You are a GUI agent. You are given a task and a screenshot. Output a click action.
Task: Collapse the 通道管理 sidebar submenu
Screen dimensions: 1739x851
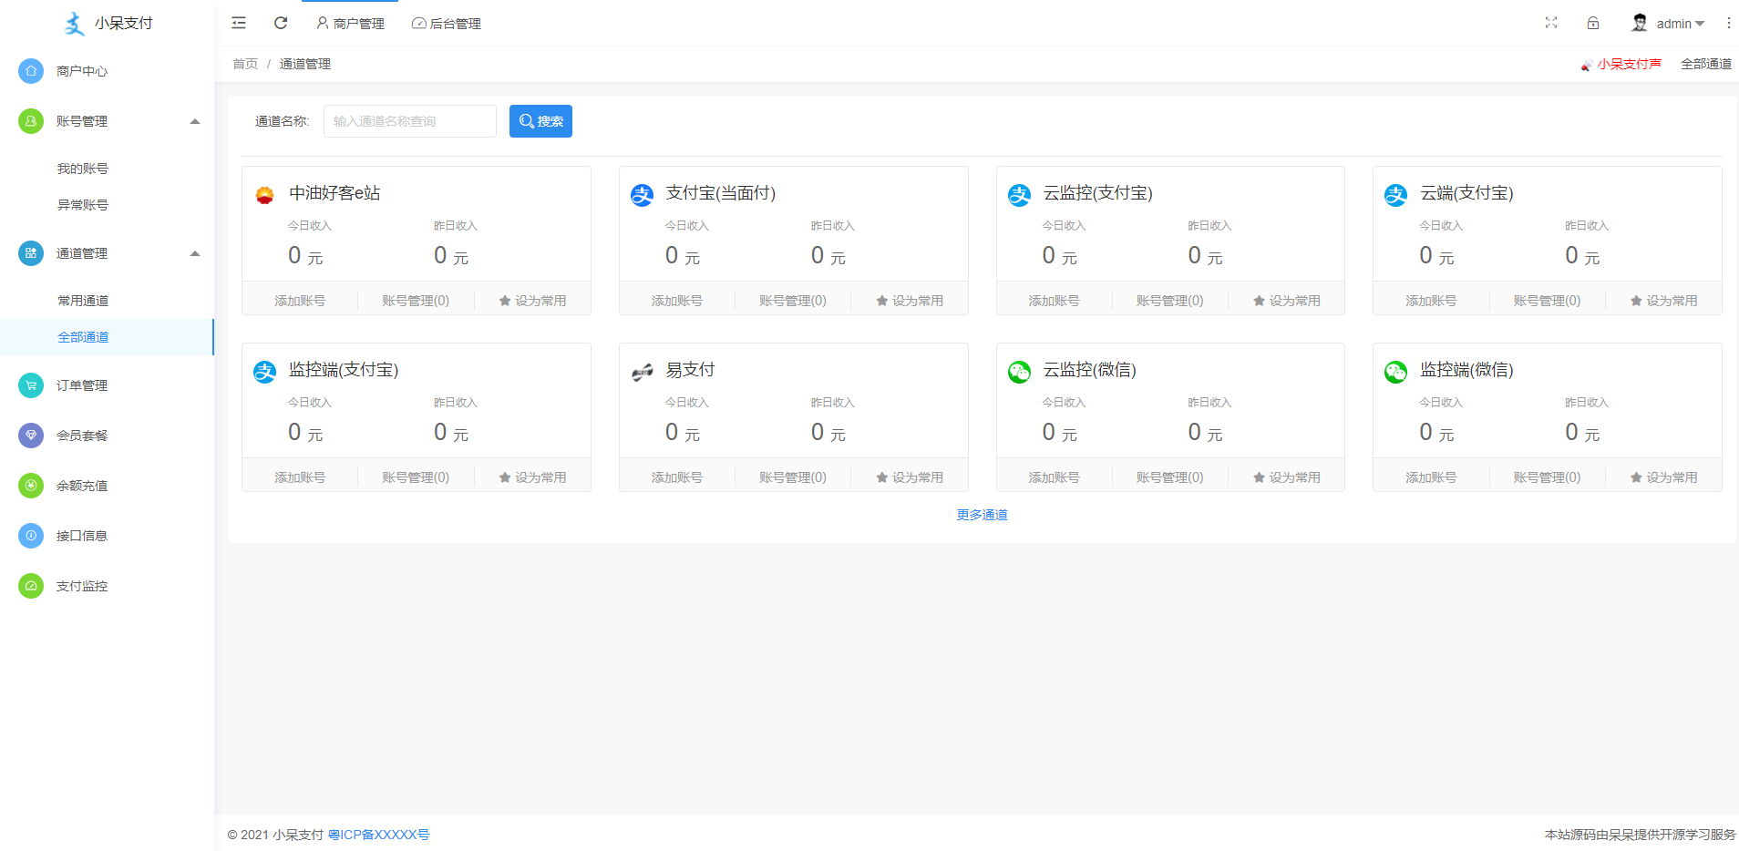194,253
